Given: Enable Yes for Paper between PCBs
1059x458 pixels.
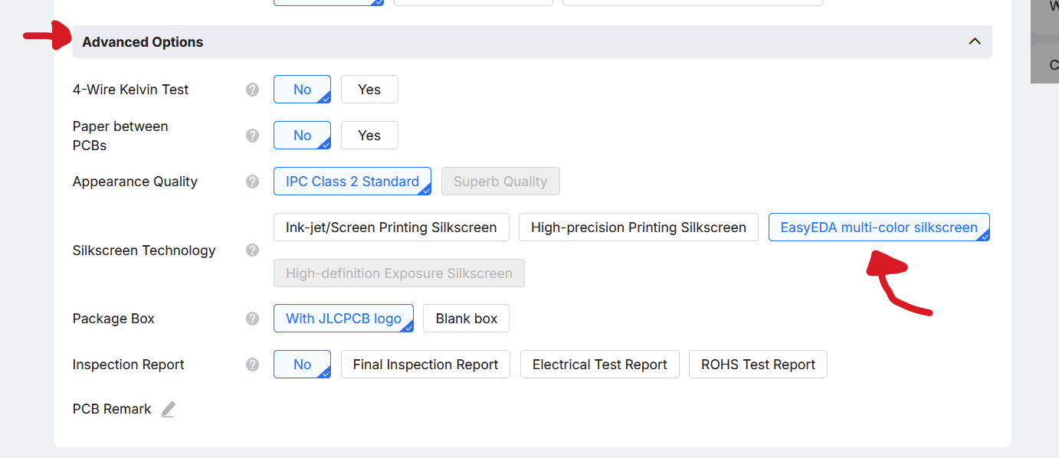Looking at the screenshot, I should 369,136.
